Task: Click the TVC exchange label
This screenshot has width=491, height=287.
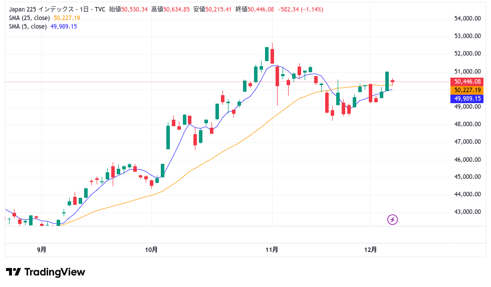Action: 99,10
